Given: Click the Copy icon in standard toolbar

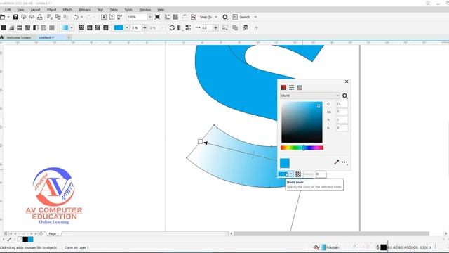Looking at the screenshot, I should tap(58, 17).
